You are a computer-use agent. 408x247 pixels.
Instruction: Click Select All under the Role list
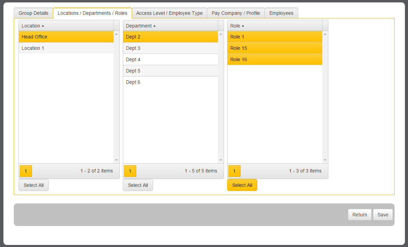(242, 185)
